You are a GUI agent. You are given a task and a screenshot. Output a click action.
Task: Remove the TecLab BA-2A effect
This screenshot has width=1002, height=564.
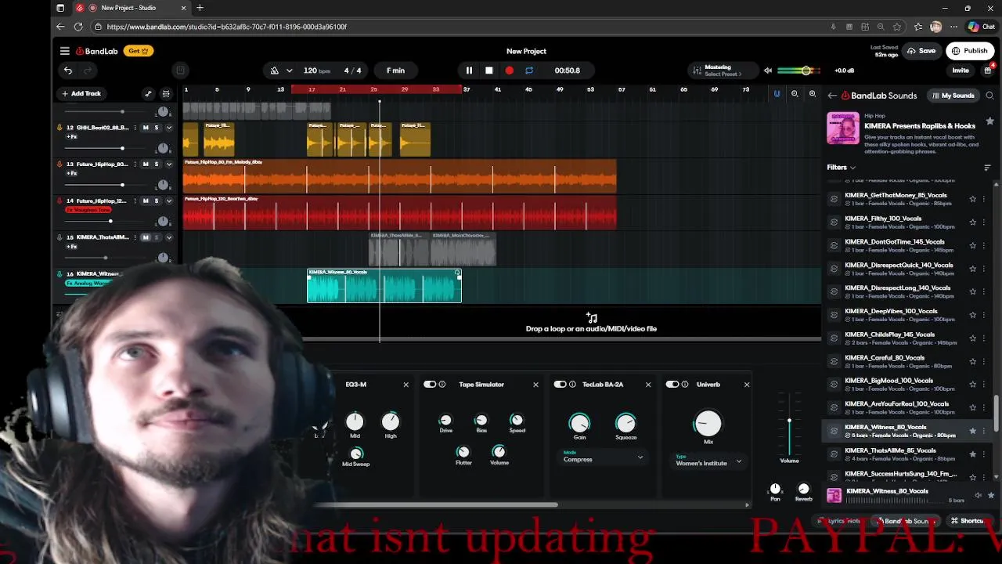(648, 385)
